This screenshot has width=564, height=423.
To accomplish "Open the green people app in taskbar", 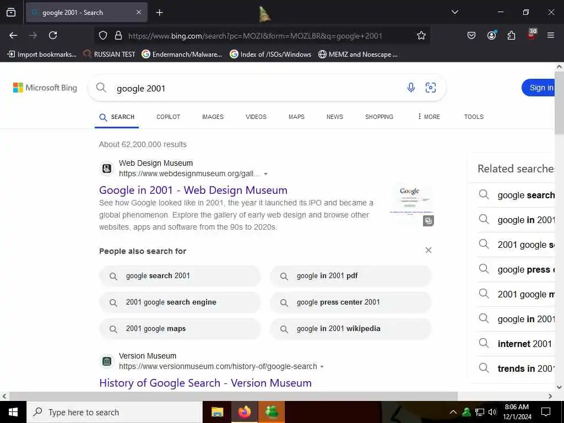I will click(x=272, y=412).
